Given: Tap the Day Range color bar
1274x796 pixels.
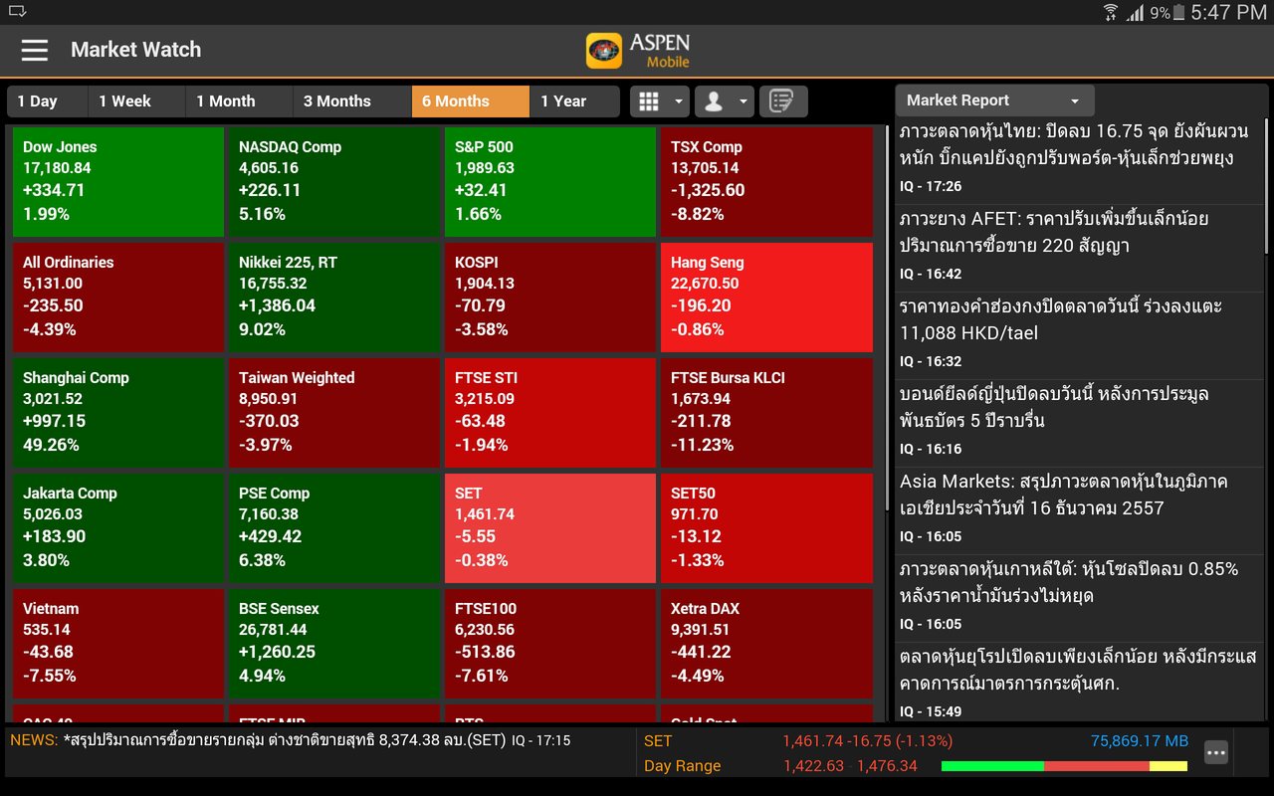Looking at the screenshot, I should 1064,766.
